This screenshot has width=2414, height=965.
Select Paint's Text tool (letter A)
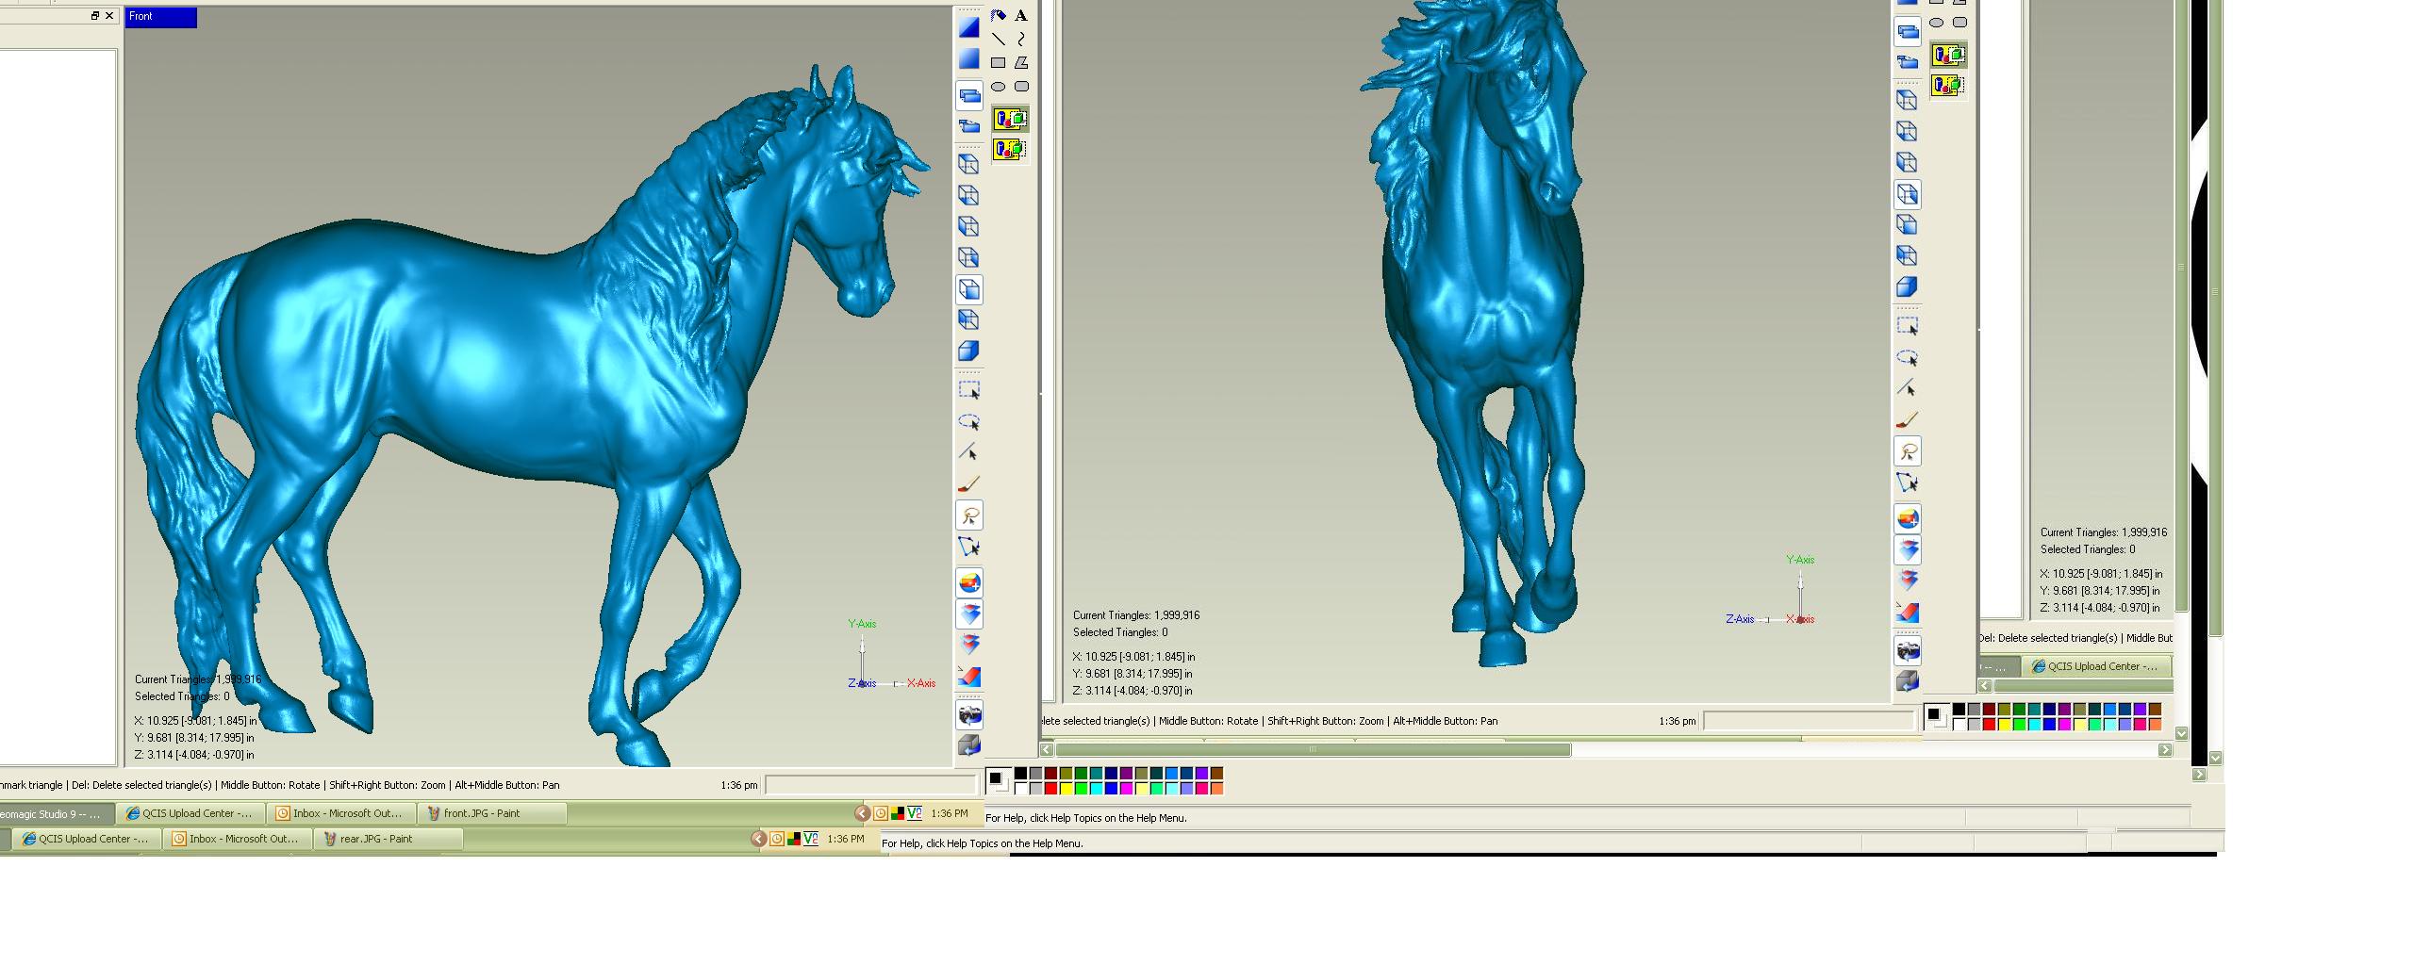pyautogui.click(x=1021, y=16)
